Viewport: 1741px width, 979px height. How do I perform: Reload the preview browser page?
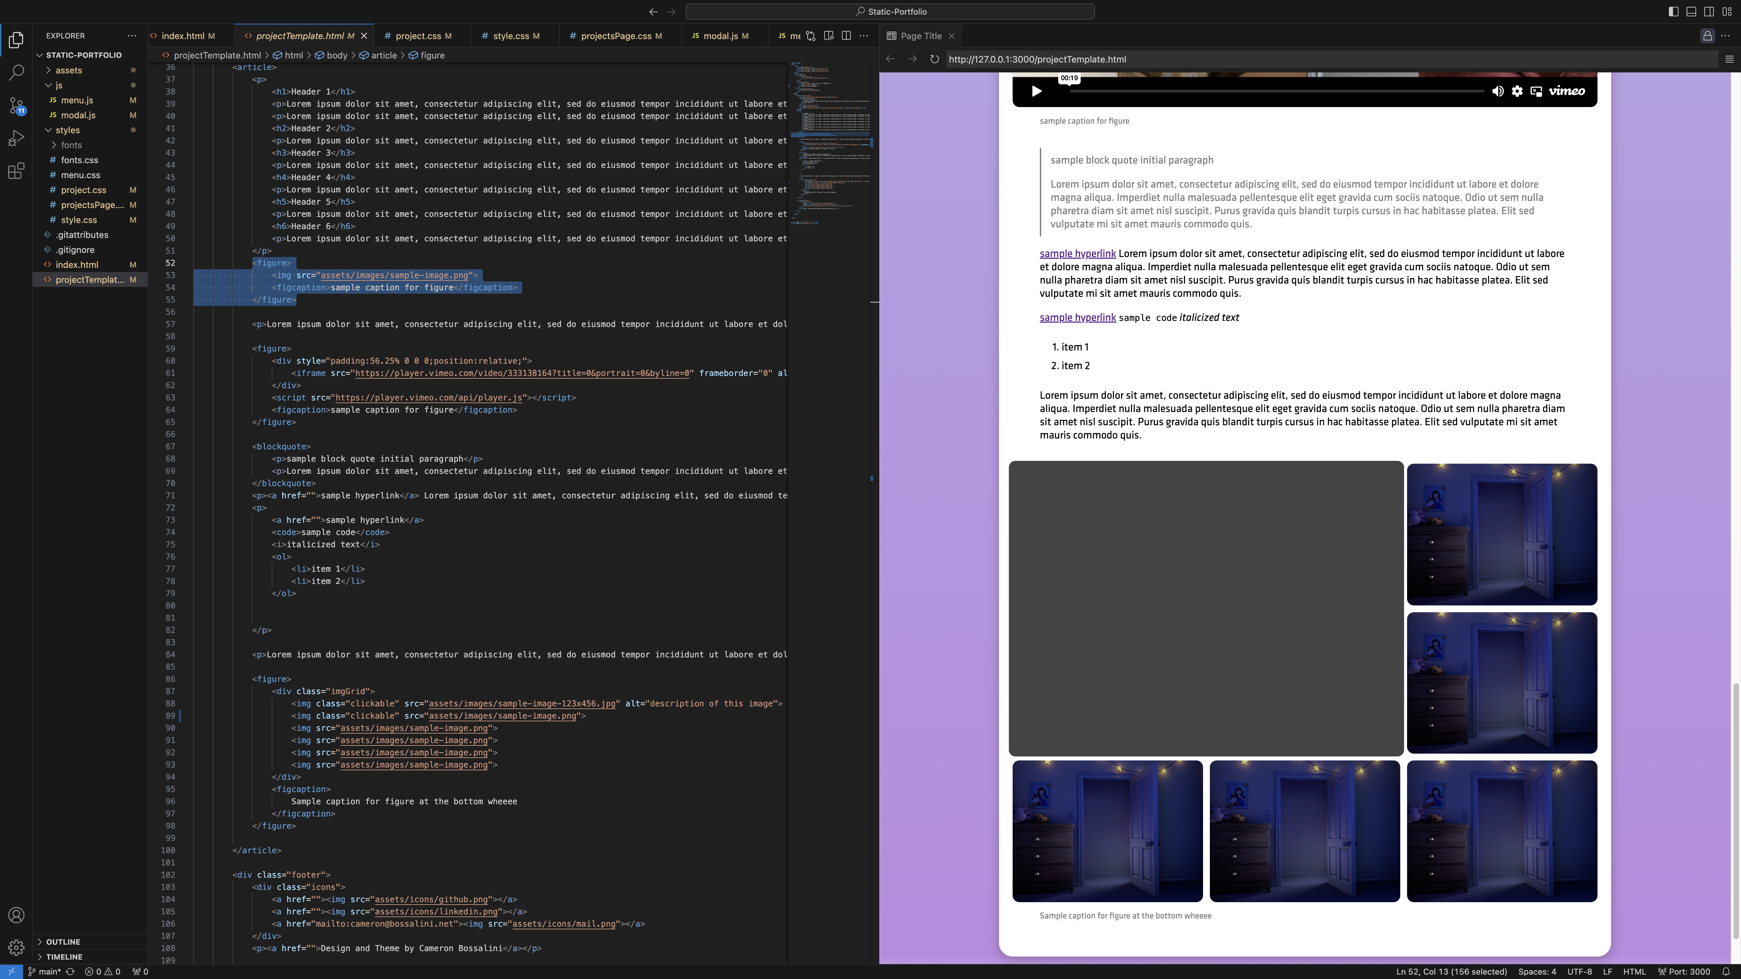(x=934, y=59)
